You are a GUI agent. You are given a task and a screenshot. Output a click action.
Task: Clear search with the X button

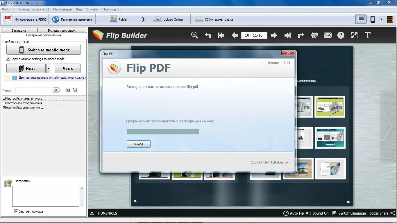point(57,90)
